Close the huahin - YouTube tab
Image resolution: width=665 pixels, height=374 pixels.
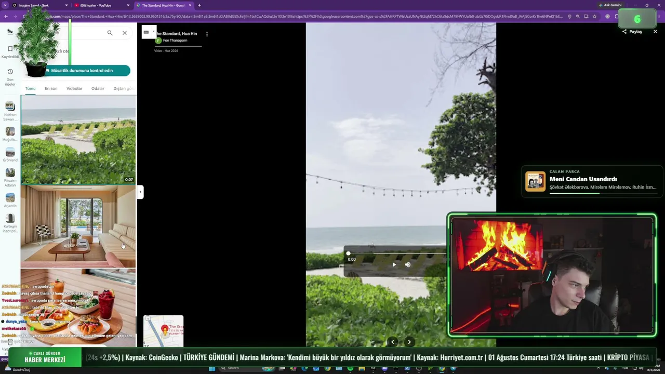128,5
